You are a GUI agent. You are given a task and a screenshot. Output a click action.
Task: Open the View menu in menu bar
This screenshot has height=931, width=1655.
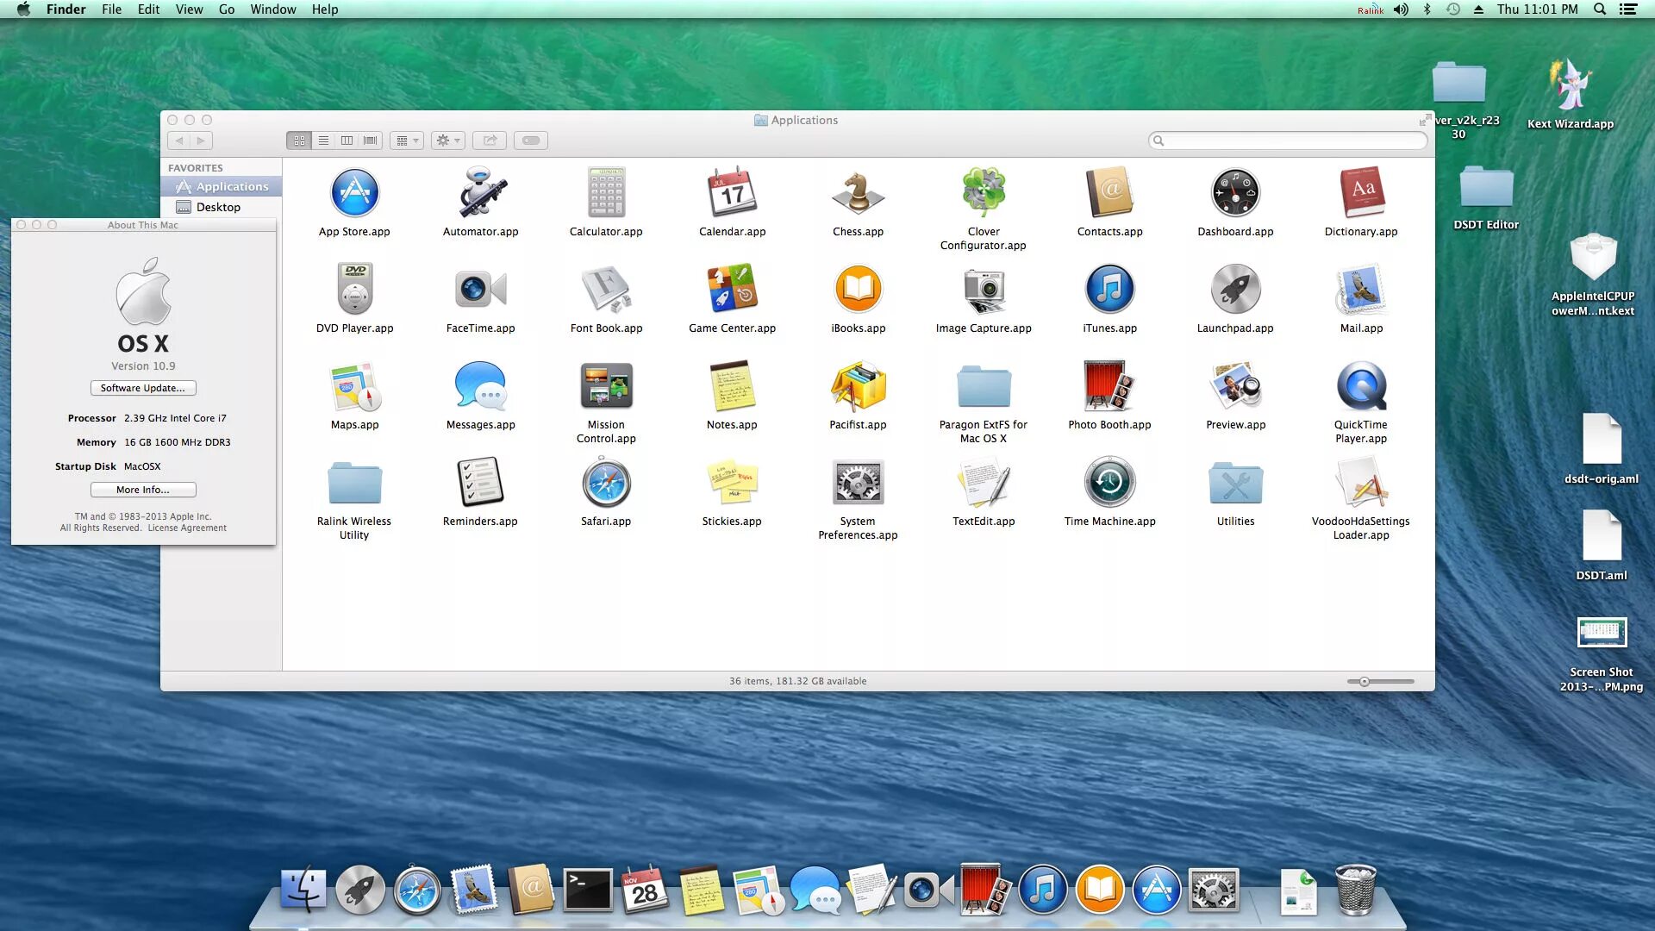click(189, 9)
